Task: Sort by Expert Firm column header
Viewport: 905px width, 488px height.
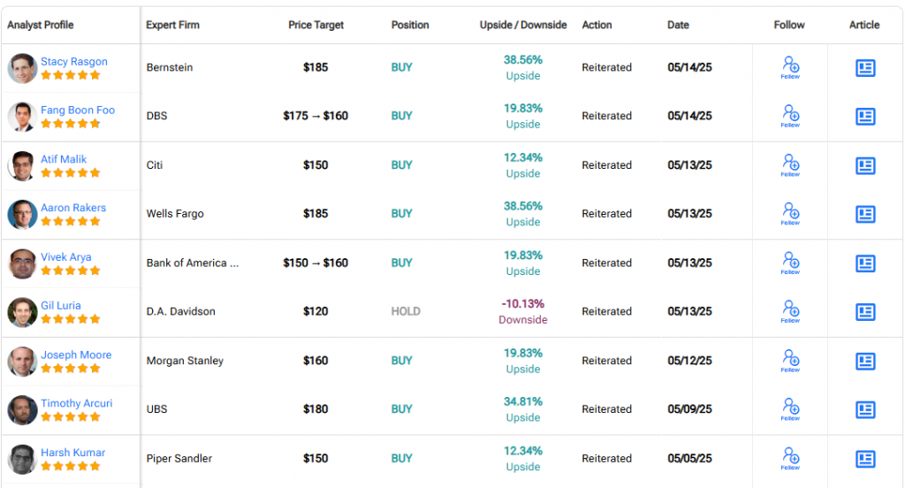Action: pos(172,25)
